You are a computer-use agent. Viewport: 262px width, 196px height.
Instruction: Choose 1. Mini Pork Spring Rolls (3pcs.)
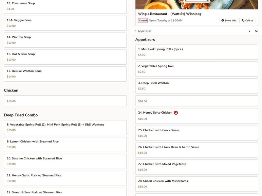pos(196,52)
